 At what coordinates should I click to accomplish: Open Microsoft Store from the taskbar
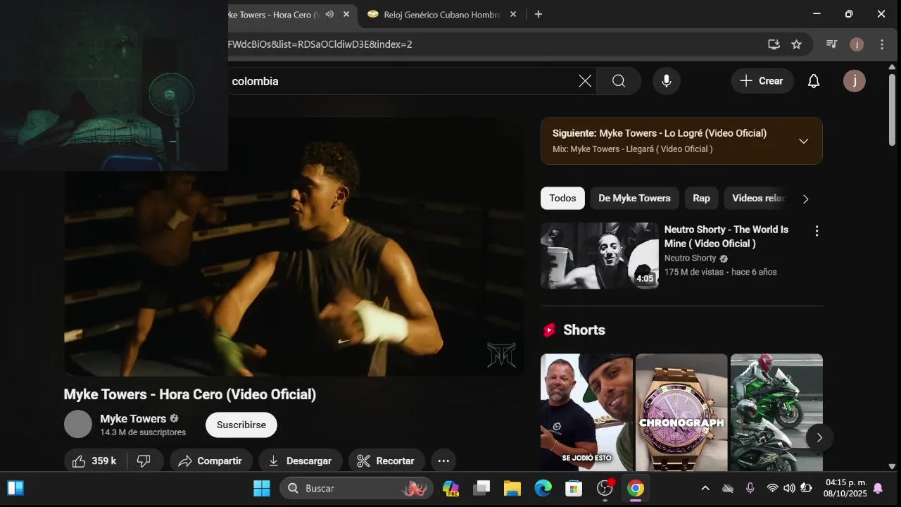pyautogui.click(x=574, y=488)
